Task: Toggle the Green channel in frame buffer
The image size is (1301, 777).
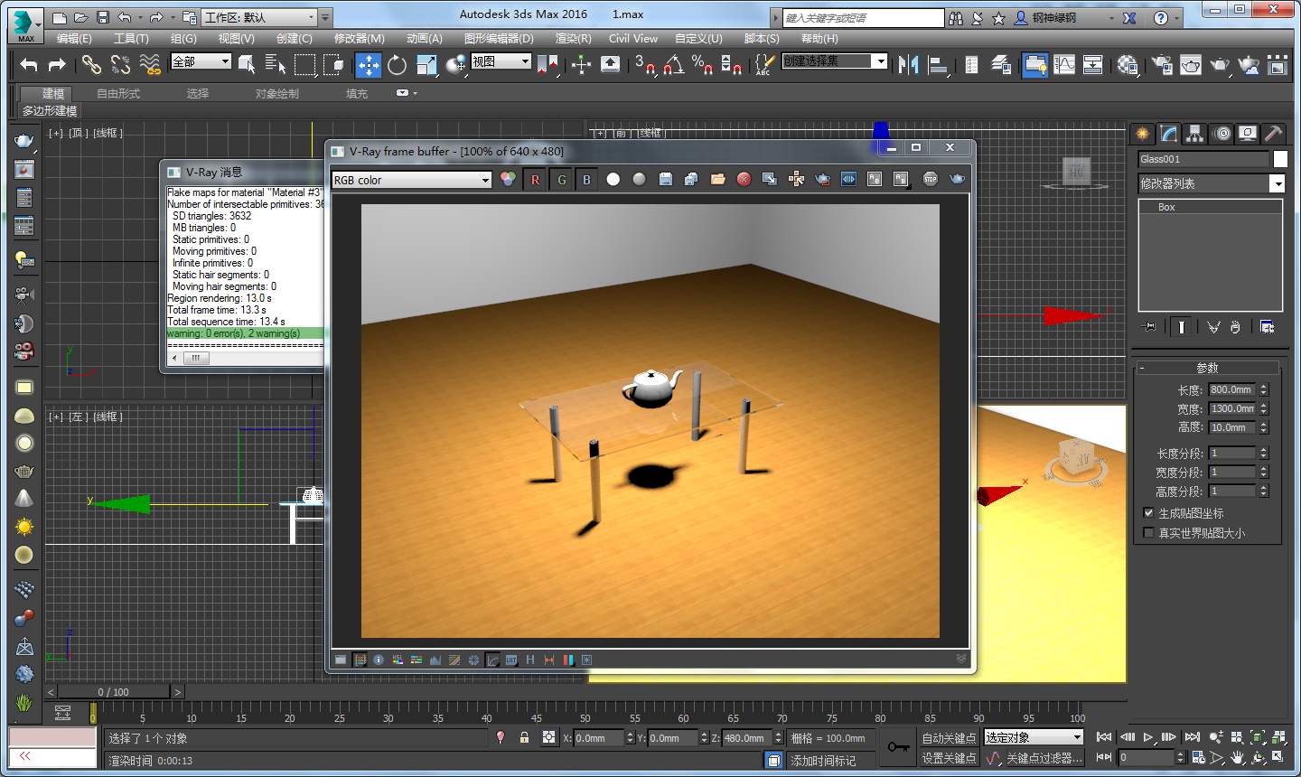Action: tap(561, 179)
